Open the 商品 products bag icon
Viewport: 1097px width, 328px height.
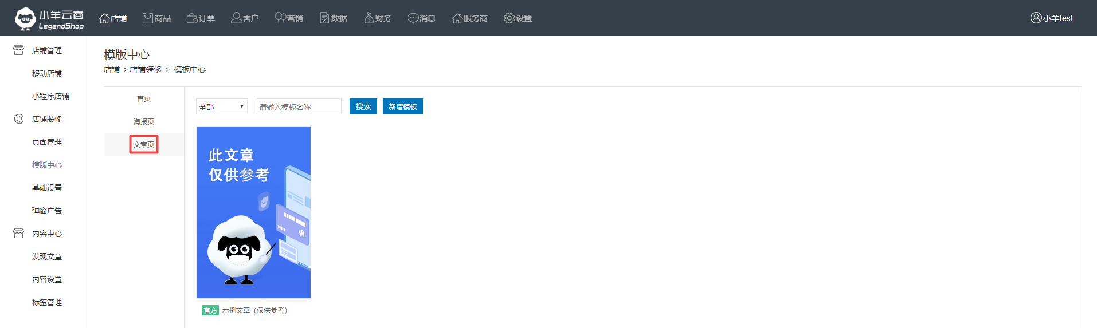pos(148,18)
